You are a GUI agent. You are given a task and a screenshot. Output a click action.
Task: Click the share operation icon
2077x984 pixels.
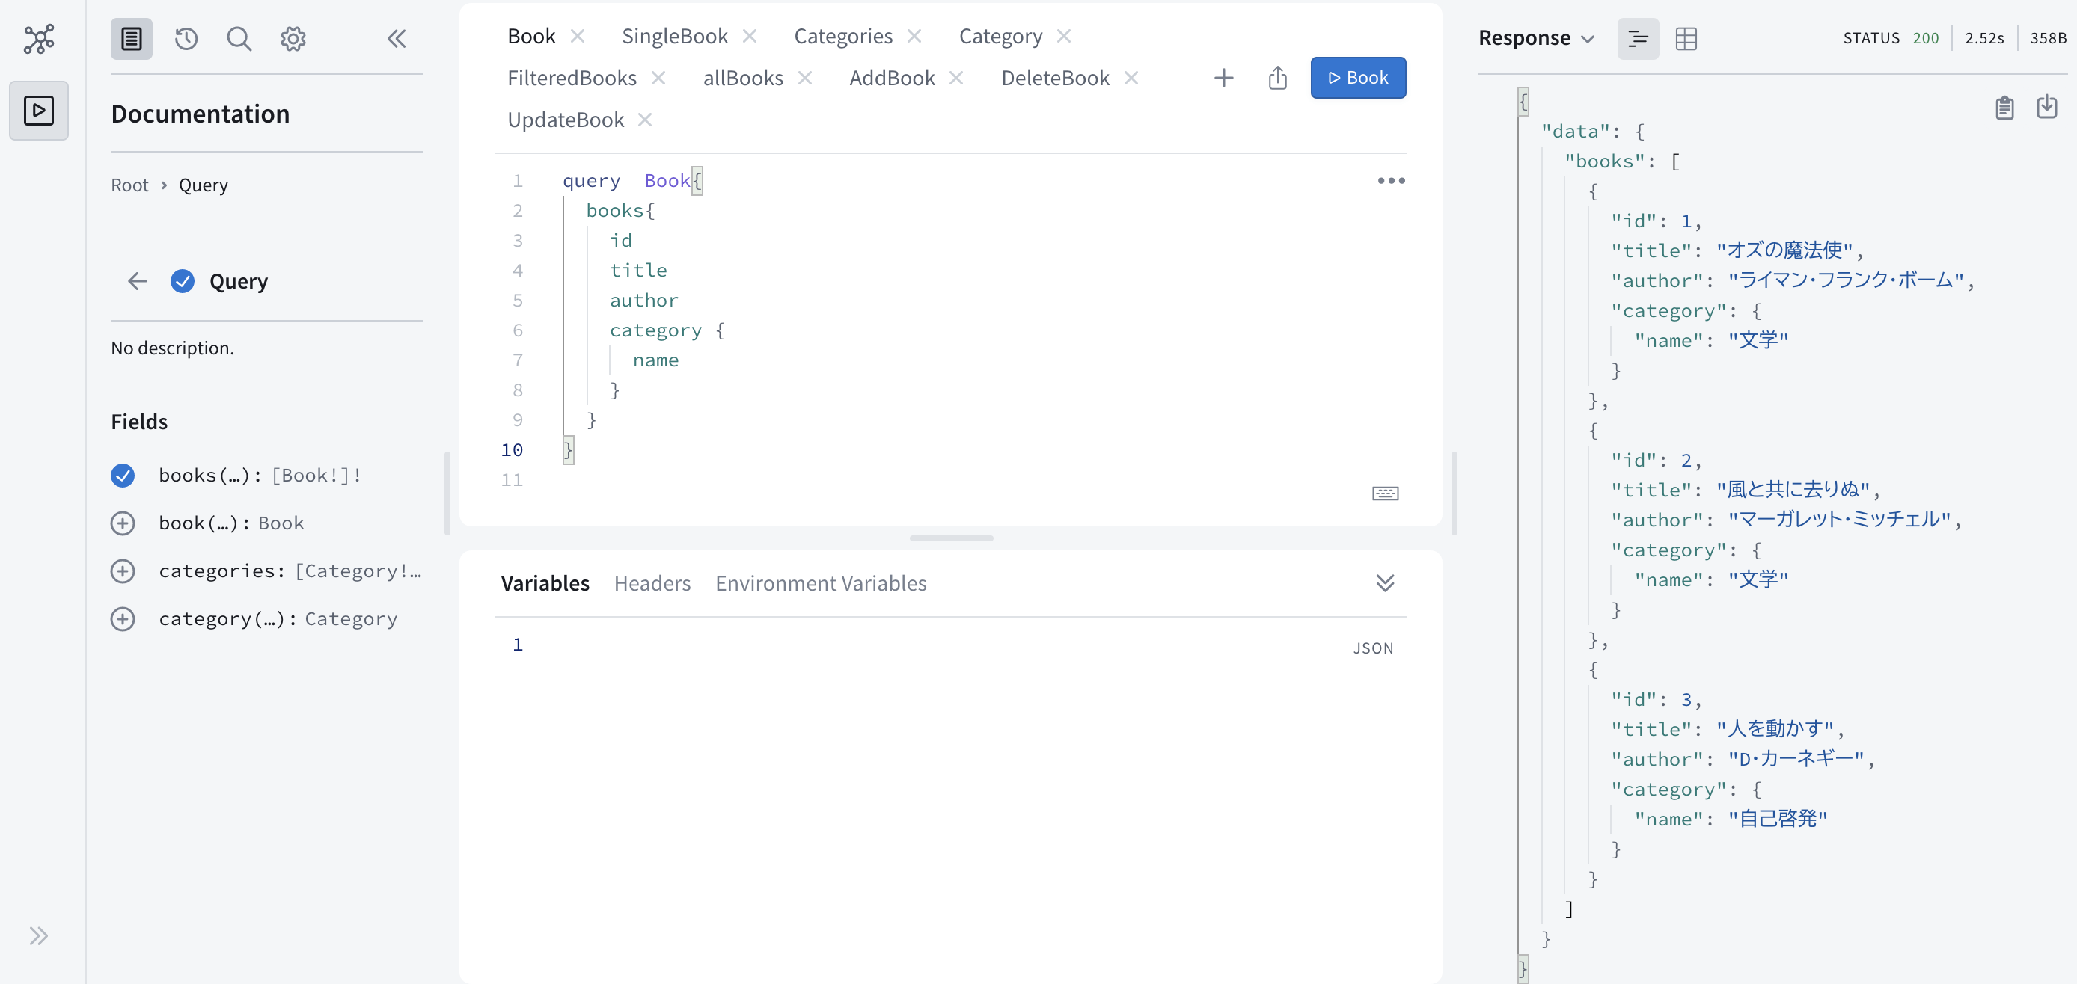coord(1277,77)
